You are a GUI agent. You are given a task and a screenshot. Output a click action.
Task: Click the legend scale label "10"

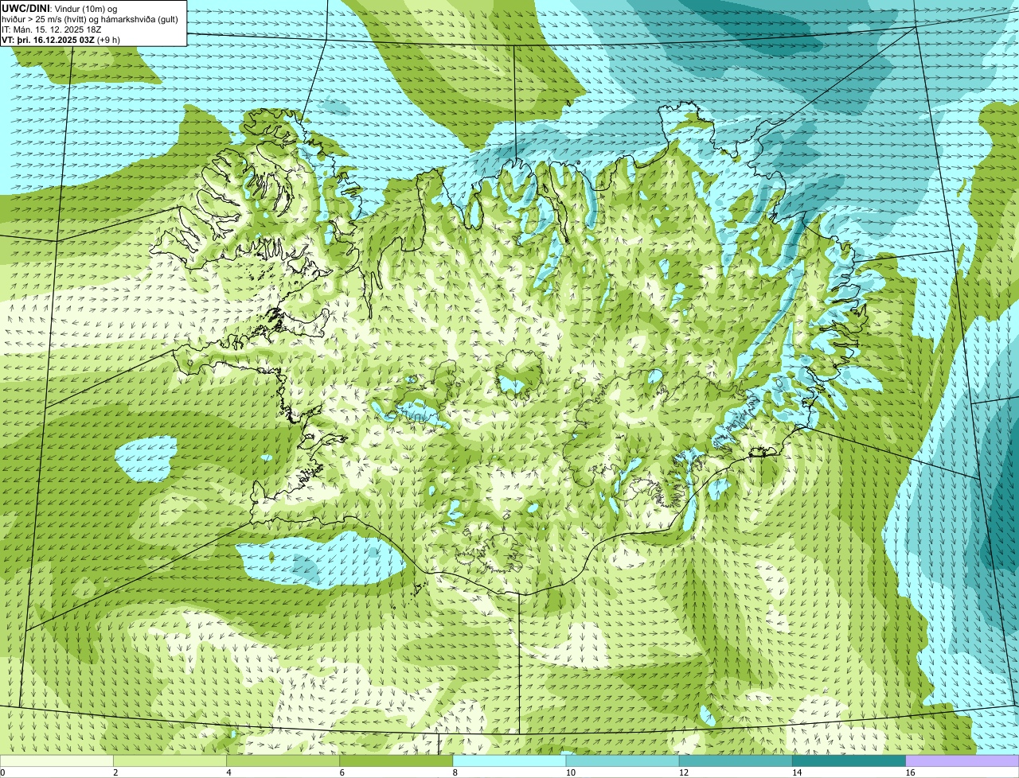point(570,772)
